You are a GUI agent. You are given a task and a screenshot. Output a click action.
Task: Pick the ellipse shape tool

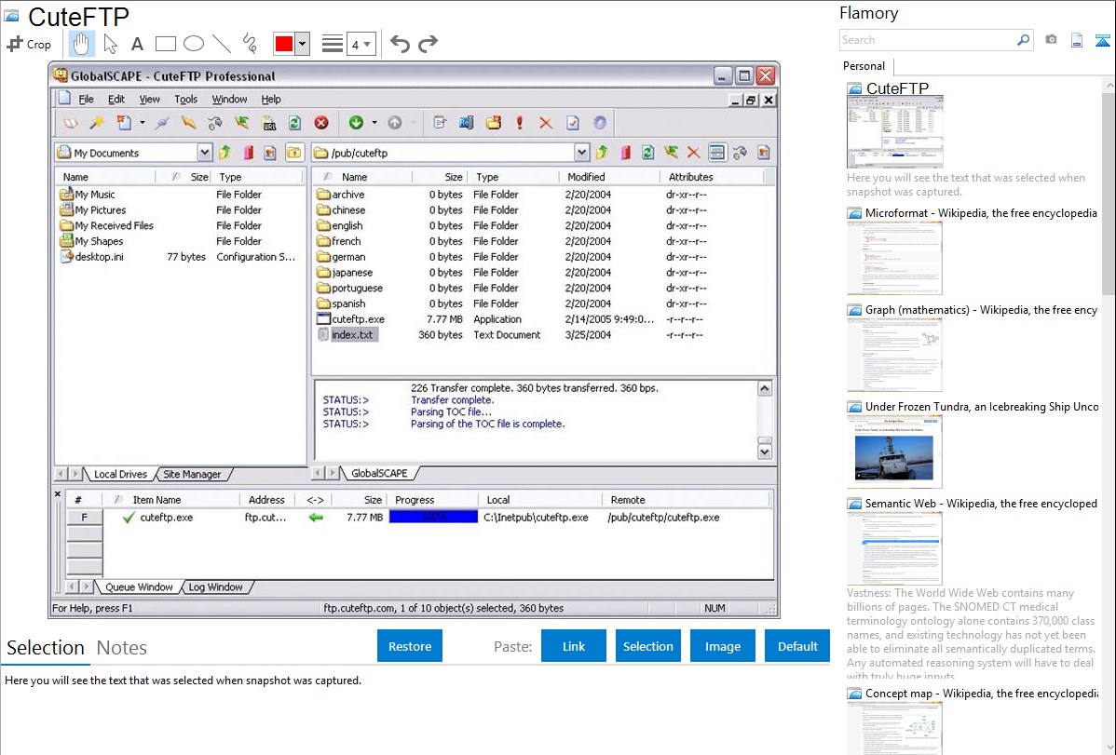[x=194, y=44]
